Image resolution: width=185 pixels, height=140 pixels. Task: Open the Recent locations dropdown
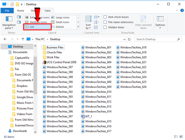click(18, 39)
